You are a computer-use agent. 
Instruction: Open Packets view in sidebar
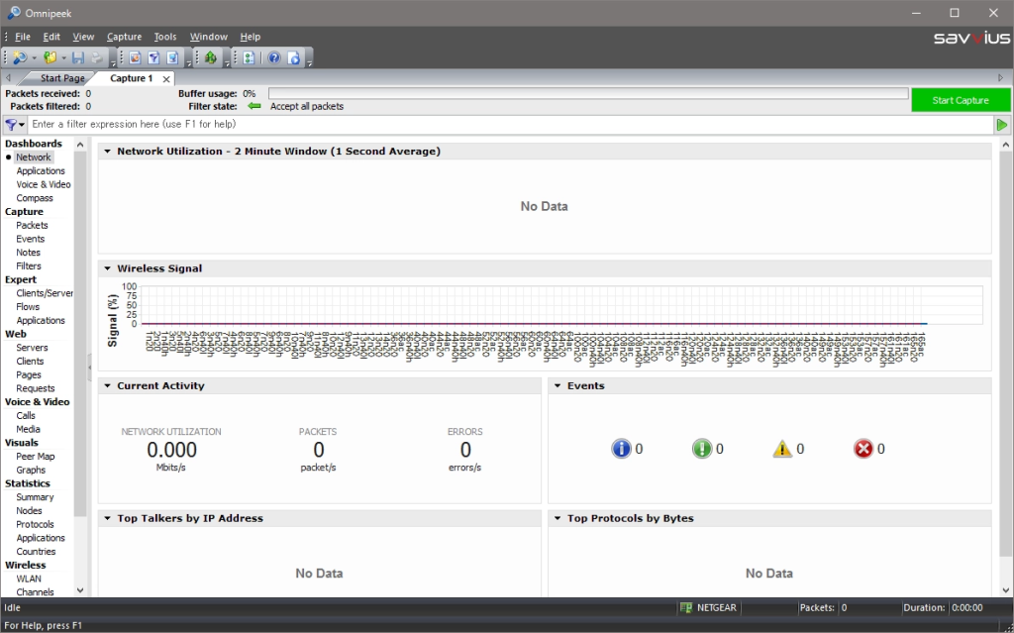coord(32,225)
